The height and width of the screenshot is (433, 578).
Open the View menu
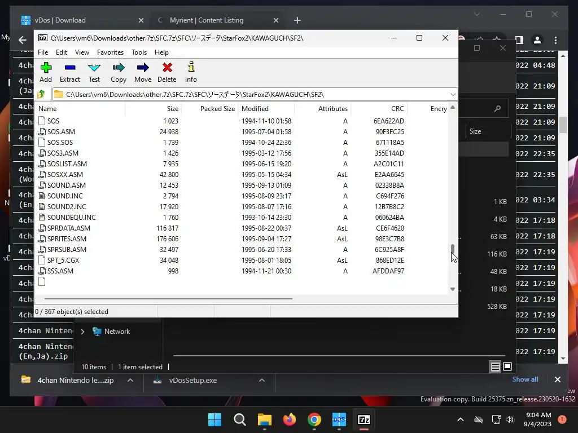click(x=82, y=52)
